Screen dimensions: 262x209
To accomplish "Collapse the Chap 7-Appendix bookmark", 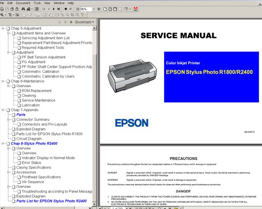I will click(3, 110).
